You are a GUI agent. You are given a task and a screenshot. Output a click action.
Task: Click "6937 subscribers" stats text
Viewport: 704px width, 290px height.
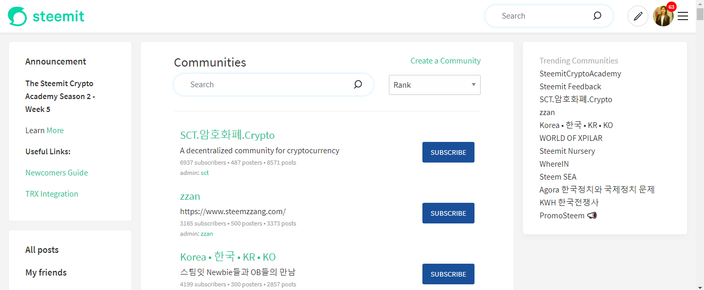(x=203, y=163)
